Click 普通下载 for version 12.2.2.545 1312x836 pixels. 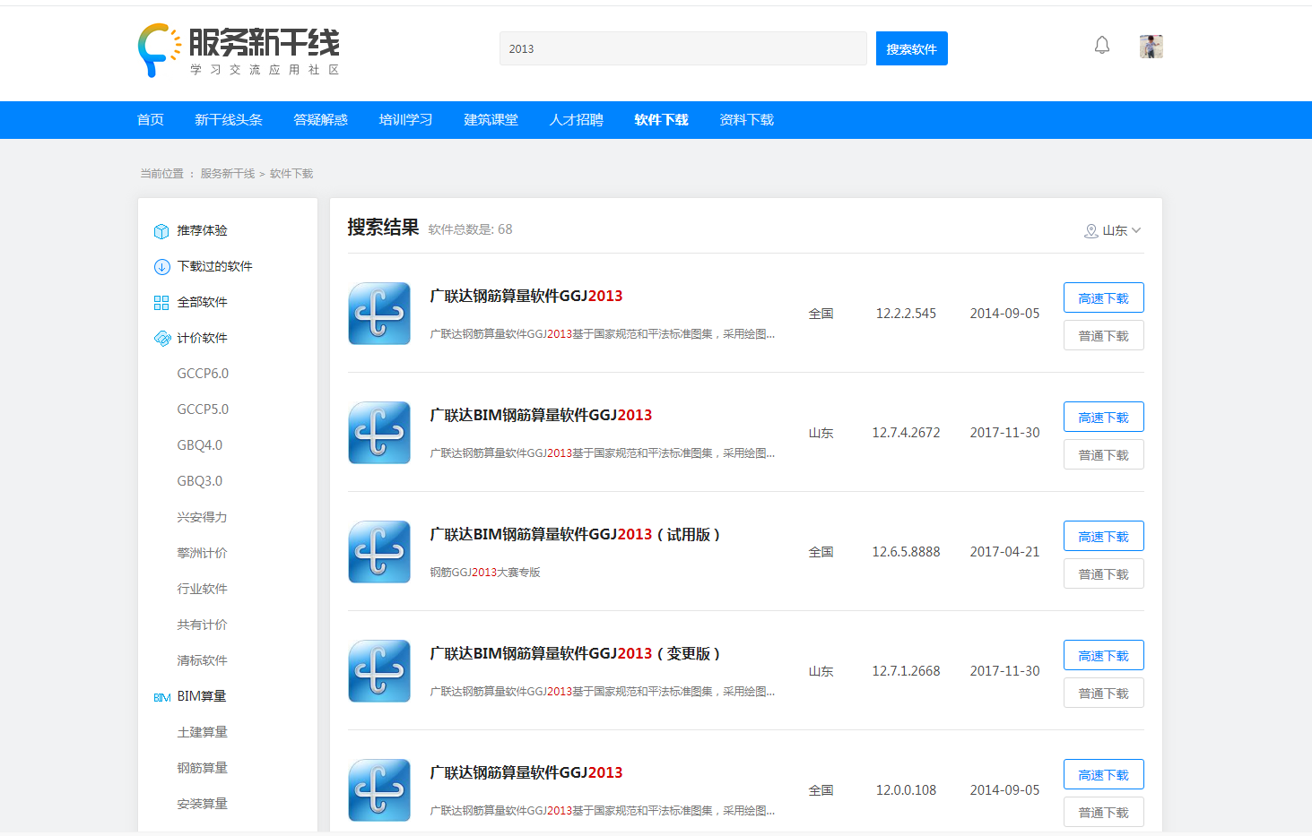click(x=1104, y=335)
